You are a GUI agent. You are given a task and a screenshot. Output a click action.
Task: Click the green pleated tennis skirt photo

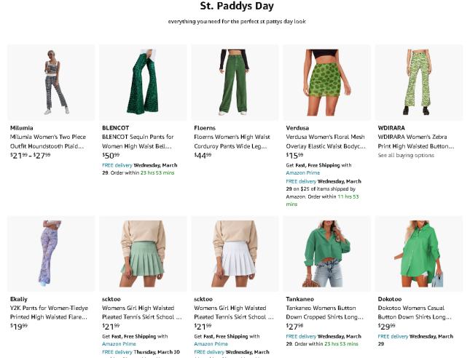tap(143, 253)
